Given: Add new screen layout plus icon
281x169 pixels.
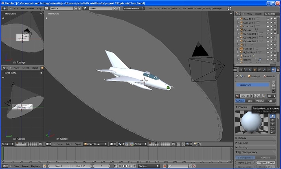Looking at the screenshot, I should click(x=76, y=9).
